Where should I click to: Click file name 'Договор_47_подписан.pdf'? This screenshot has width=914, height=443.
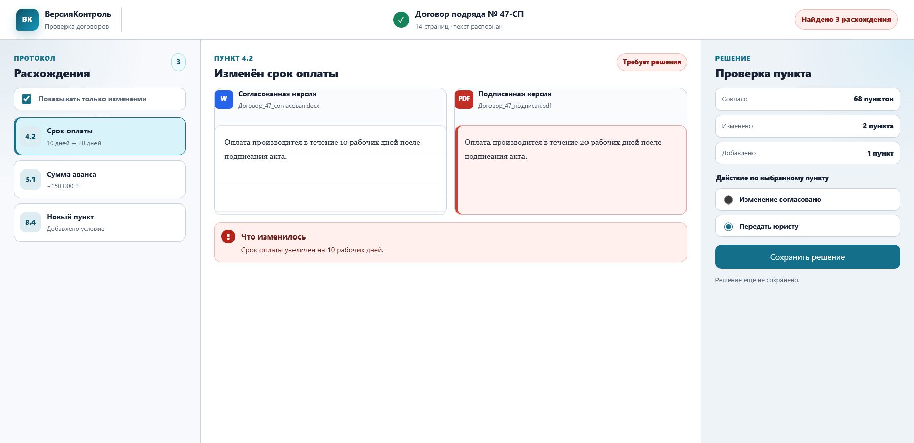[x=515, y=106]
